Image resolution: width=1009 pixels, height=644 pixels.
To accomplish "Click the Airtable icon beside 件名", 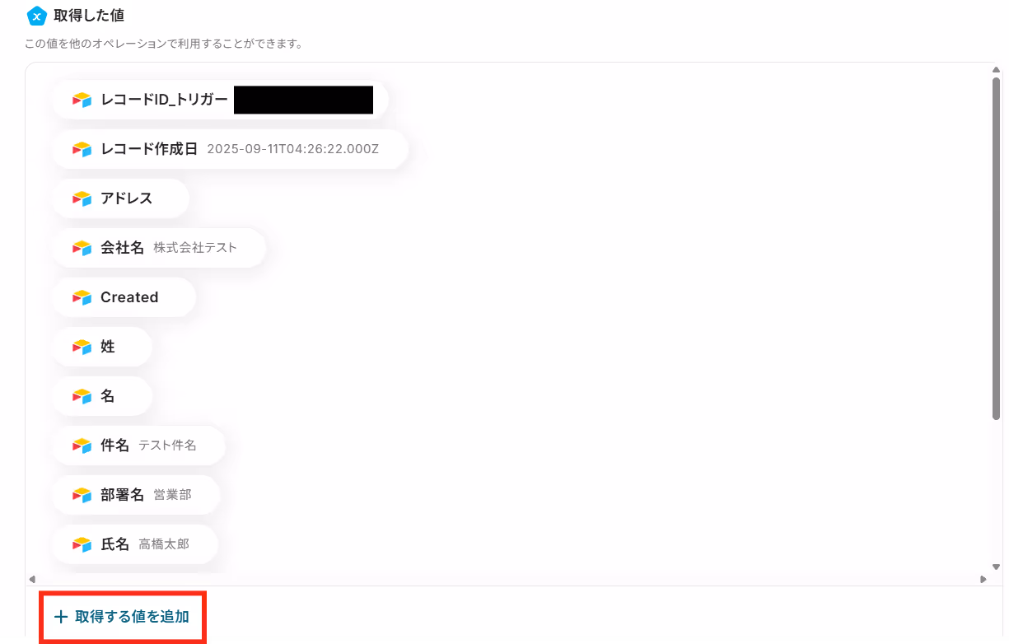I will click(82, 446).
